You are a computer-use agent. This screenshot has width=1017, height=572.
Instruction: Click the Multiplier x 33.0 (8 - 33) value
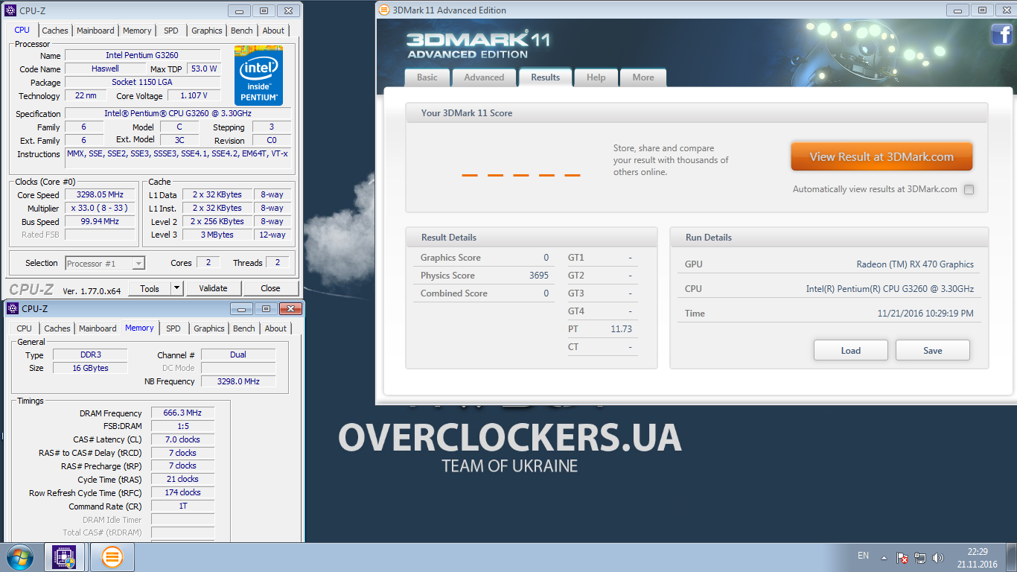pyautogui.click(x=101, y=208)
